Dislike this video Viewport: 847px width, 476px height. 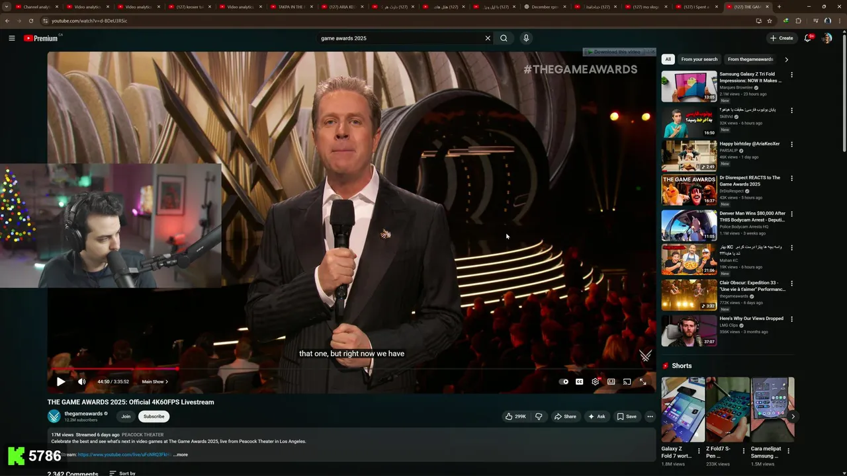[539, 416]
